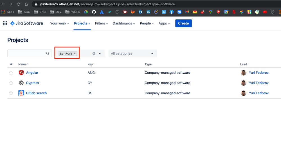The image size is (281, 153).
Task: Go to browser home page
Action: coord(26,4)
